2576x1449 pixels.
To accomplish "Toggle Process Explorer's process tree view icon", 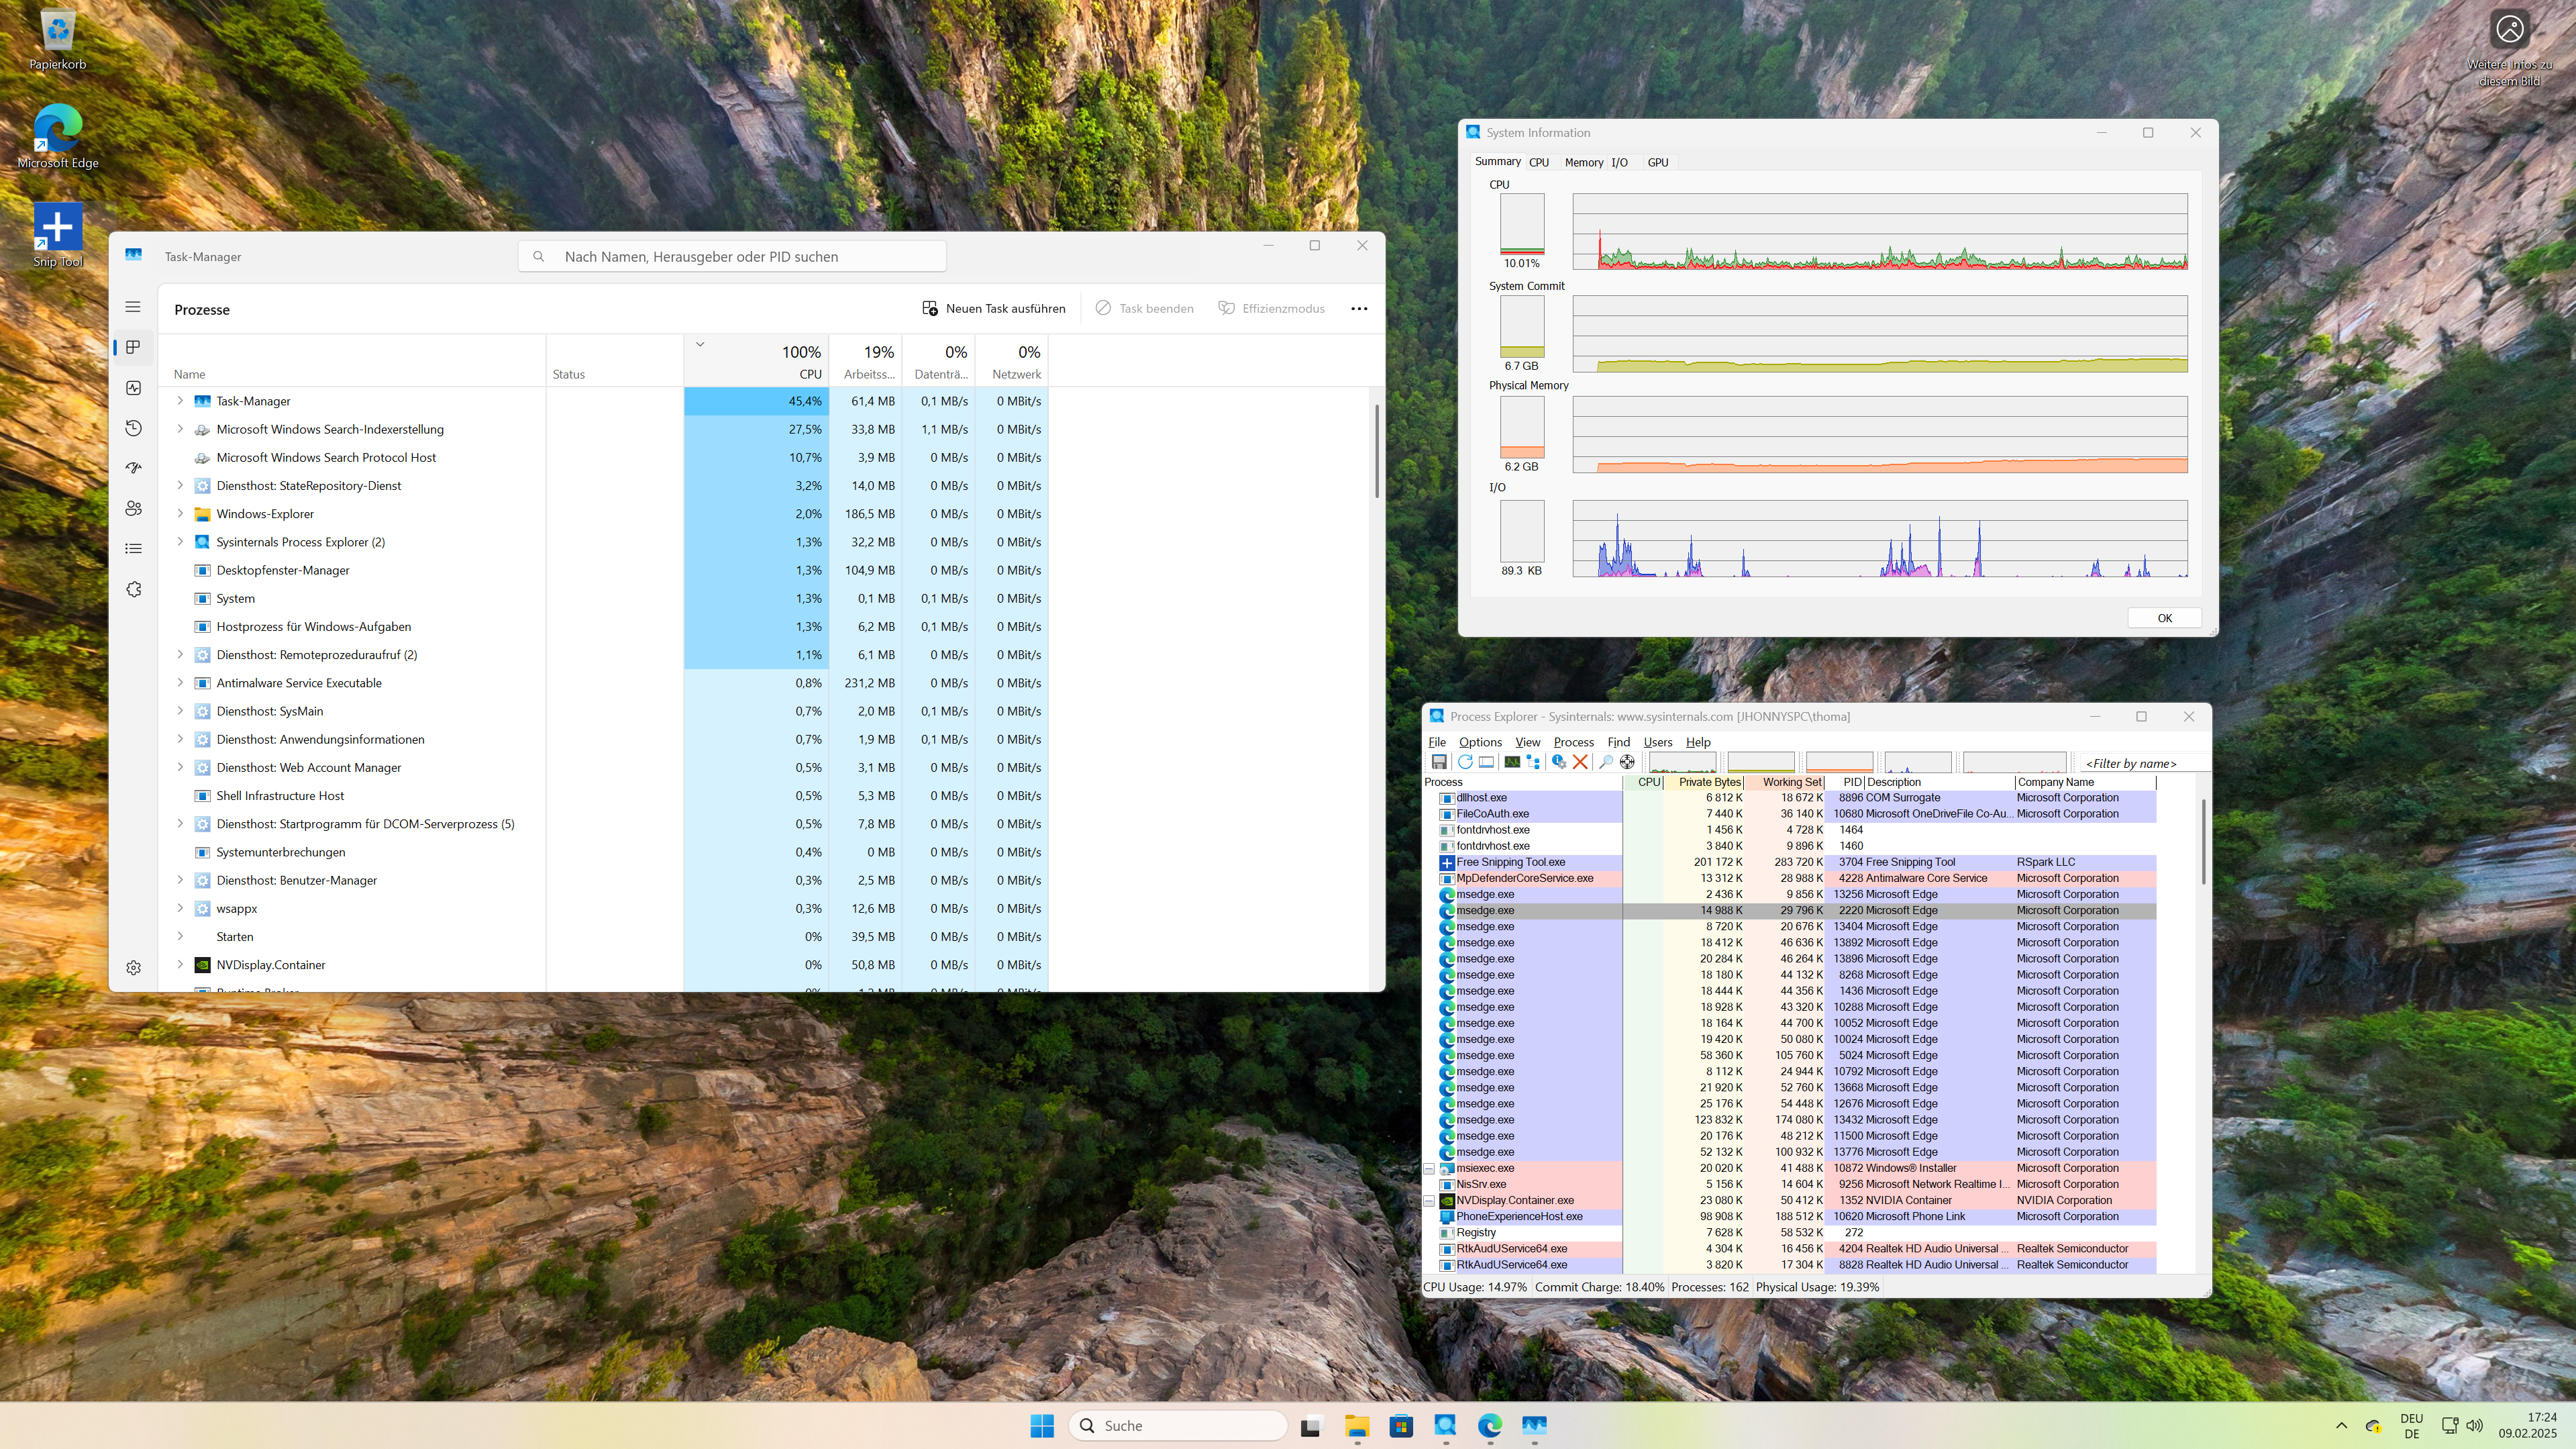I will click(1534, 762).
